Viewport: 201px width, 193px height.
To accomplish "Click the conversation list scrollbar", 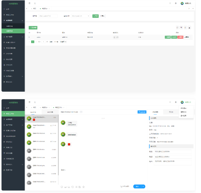I will pos(58,143).
